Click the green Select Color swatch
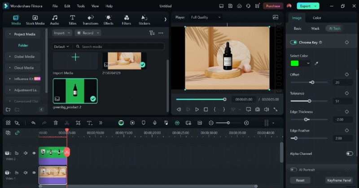 tap(295, 64)
